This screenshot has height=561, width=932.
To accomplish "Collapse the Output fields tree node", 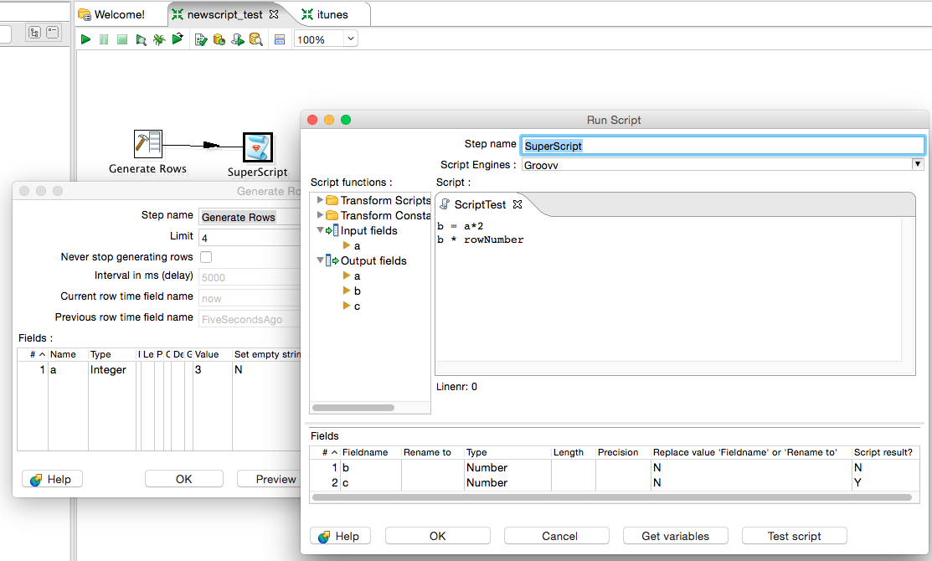I will [320, 260].
